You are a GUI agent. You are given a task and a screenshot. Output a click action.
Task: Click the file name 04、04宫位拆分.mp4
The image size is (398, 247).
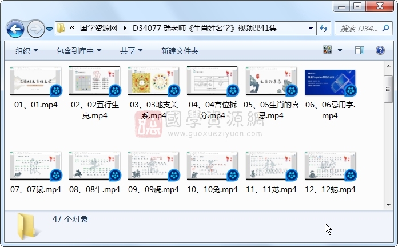[213, 110]
